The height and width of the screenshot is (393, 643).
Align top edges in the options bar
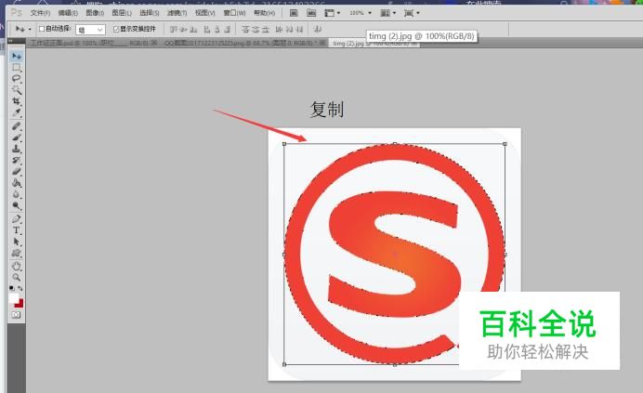click(x=174, y=29)
